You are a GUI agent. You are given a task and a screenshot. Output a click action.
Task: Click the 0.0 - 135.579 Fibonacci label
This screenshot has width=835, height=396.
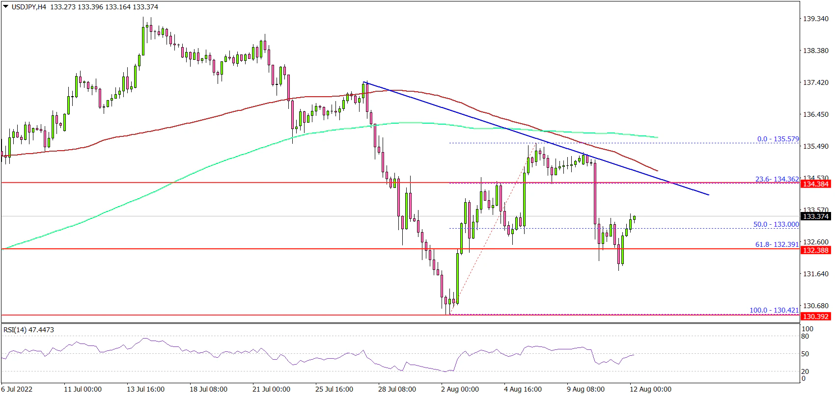[778, 139]
